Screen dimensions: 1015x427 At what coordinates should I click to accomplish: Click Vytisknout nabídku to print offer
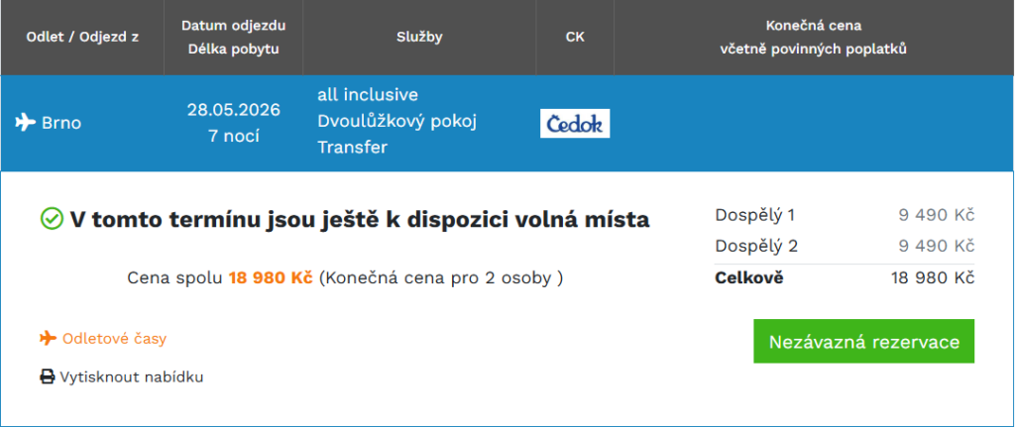tap(131, 376)
